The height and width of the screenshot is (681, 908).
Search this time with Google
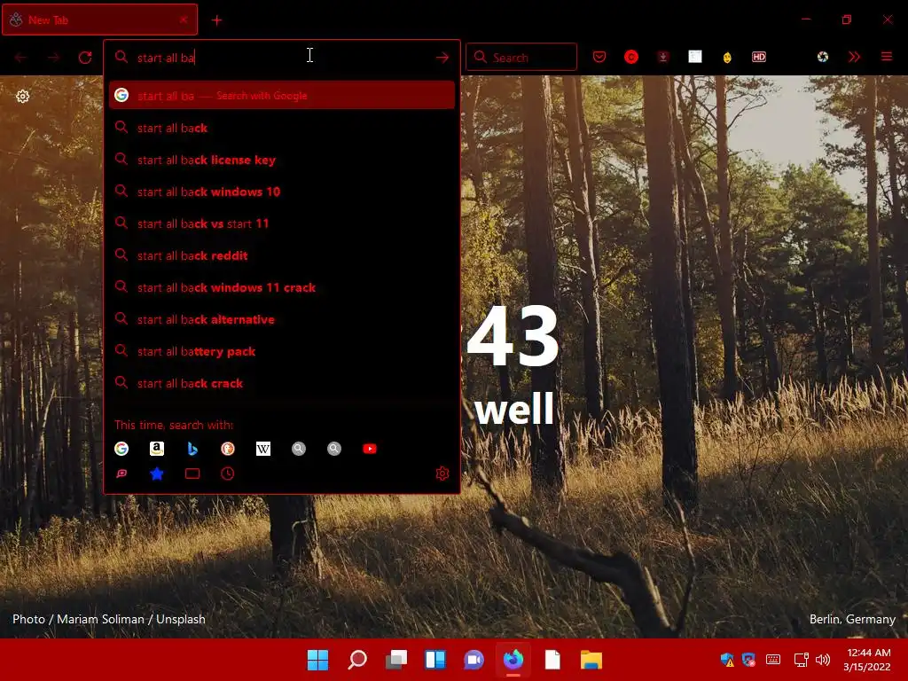point(121,448)
